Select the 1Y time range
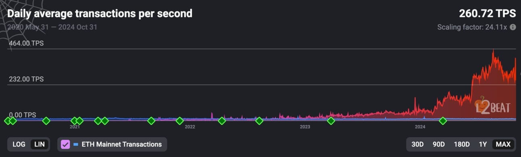The width and height of the screenshot is (521, 157). coord(483,144)
